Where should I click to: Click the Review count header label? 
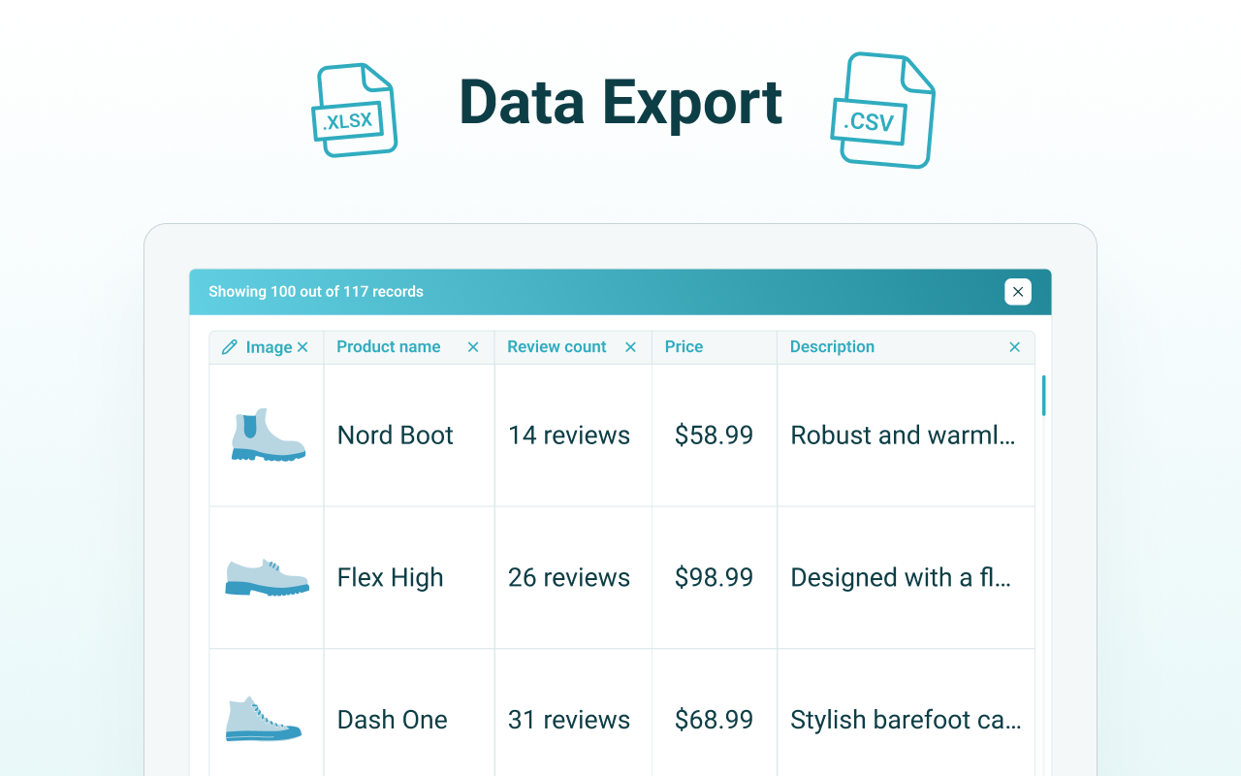click(557, 347)
